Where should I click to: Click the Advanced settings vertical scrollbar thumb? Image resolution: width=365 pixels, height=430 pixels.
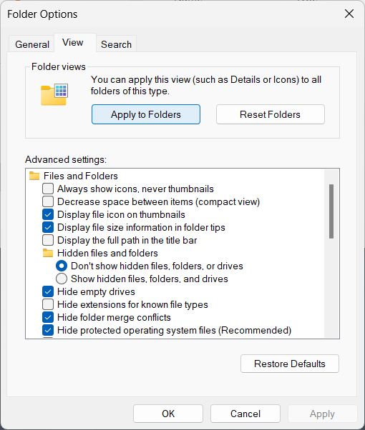tap(331, 211)
